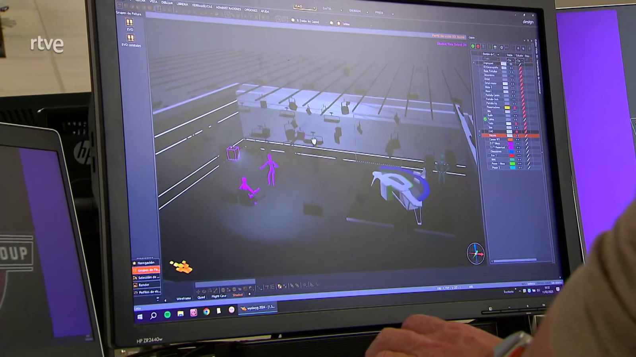
Task: Toggle visibility of the Presentaciones layer
Action: click(516, 107)
